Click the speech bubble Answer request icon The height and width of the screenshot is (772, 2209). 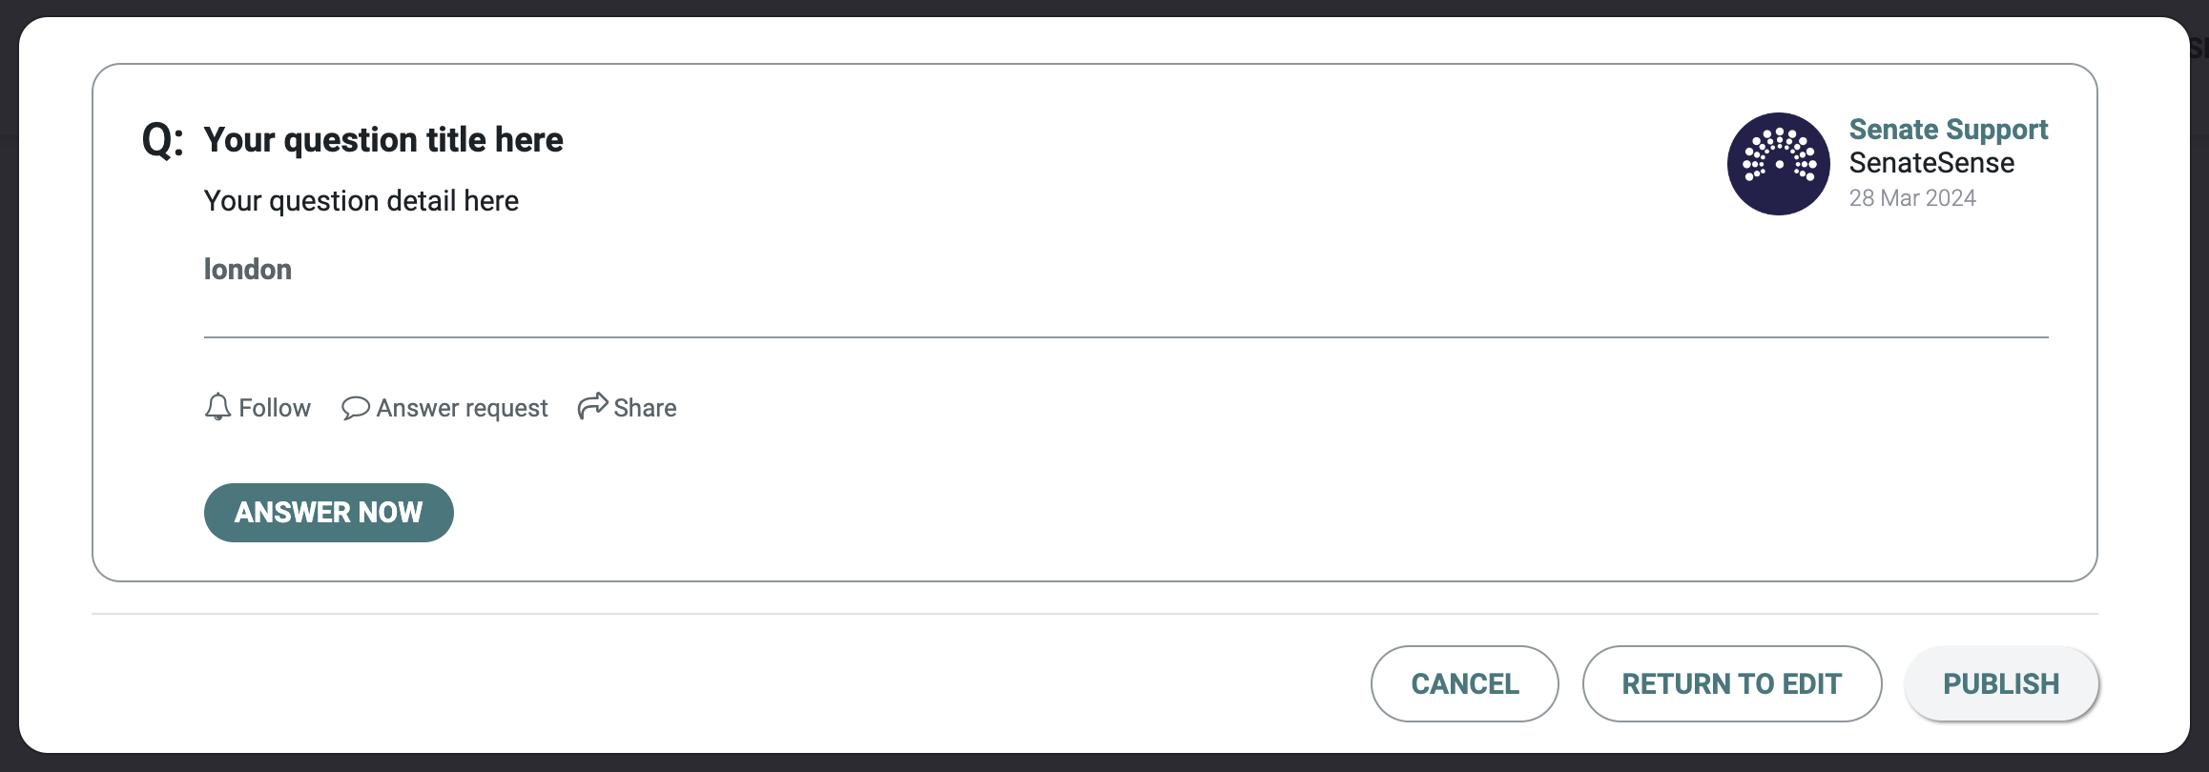tap(355, 408)
